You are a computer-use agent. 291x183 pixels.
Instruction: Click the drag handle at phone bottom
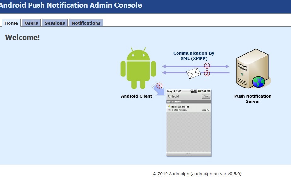coord(189,154)
